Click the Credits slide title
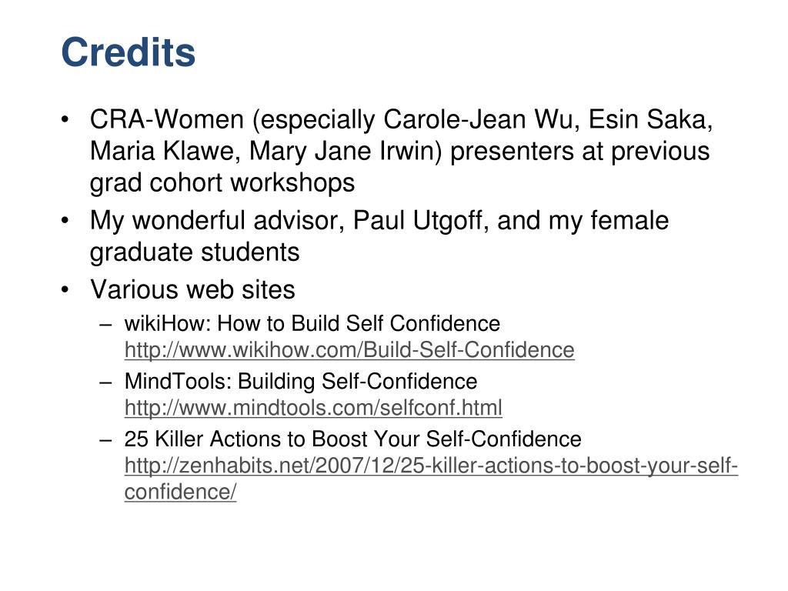The image size is (788, 591). pyautogui.click(x=129, y=52)
